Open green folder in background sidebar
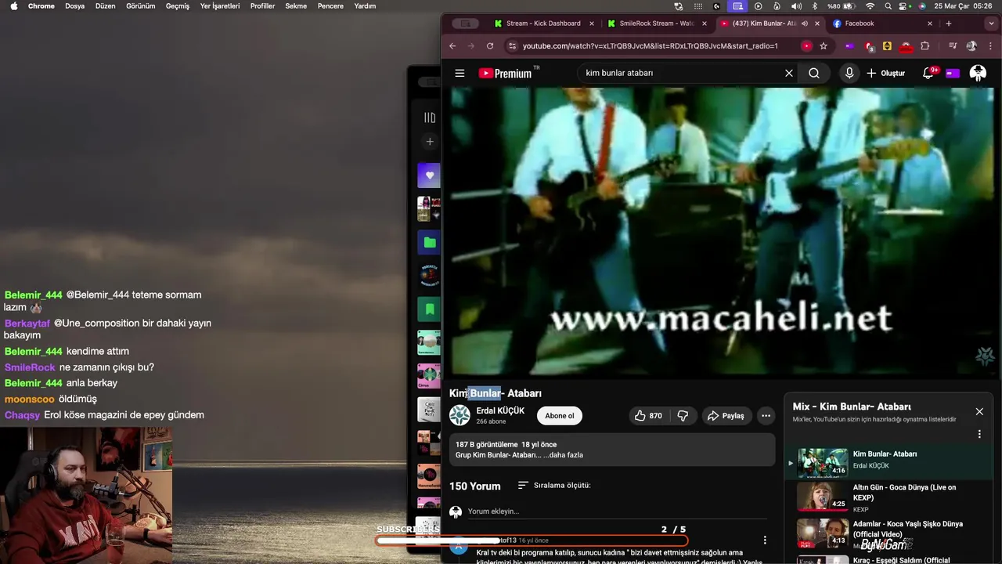This screenshot has height=564, width=1002. (x=429, y=242)
